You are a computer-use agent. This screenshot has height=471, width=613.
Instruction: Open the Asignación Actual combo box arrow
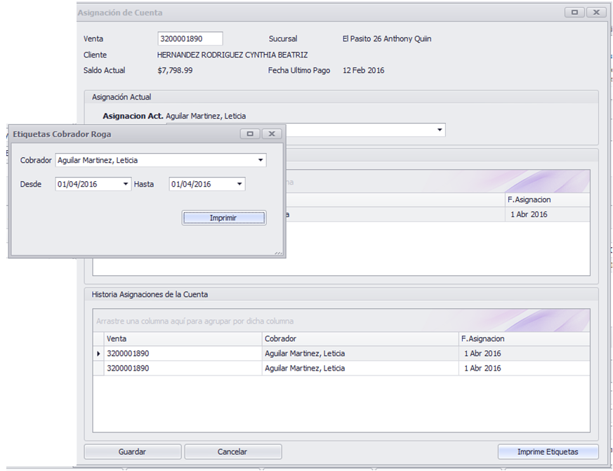tap(440, 130)
